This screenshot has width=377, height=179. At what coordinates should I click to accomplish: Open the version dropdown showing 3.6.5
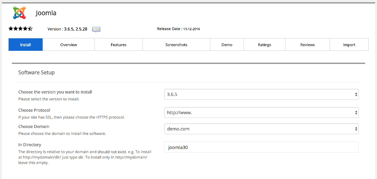click(x=261, y=94)
